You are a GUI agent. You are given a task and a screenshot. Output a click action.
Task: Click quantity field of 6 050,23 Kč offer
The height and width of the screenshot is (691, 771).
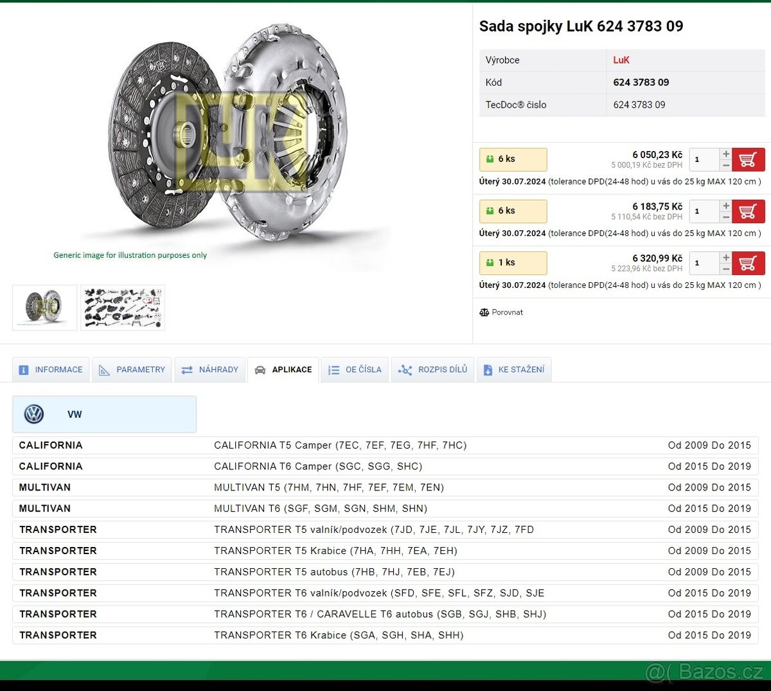click(704, 159)
